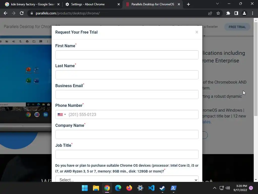The width and height of the screenshot is (258, 194).
Task: Show hidden system tray icons
Action: 215,188
